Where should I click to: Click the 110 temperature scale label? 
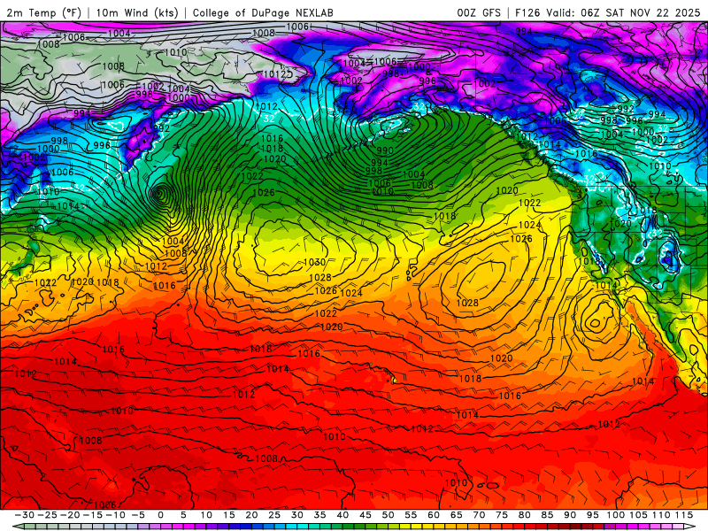[661, 515]
